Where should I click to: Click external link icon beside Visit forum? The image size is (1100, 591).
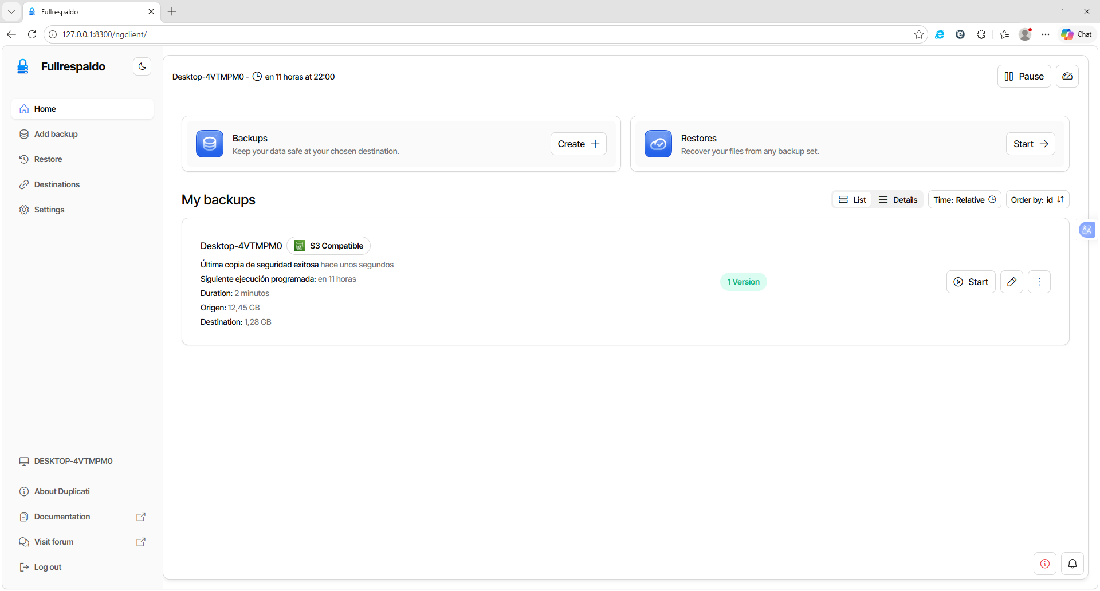pos(141,542)
